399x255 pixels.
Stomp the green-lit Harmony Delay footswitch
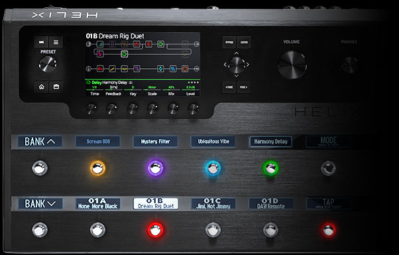(x=270, y=168)
